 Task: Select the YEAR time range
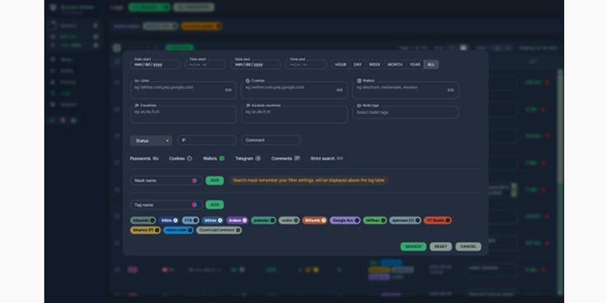415,64
